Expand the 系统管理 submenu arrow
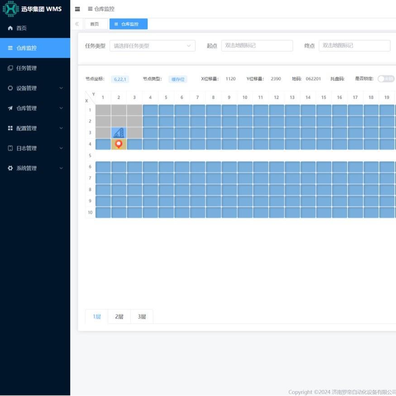This screenshot has width=396, height=396. (x=61, y=168)
